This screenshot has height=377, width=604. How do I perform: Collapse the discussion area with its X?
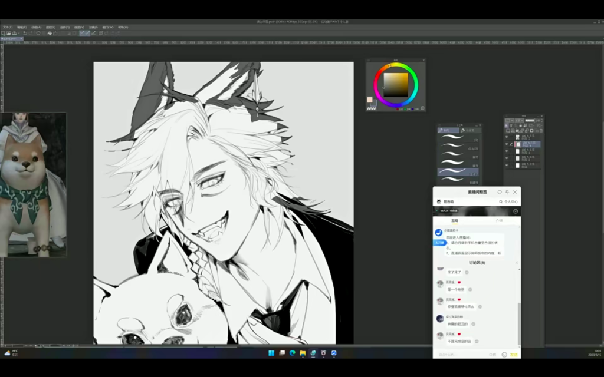pos(517,263)
